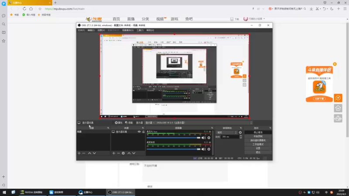Open the 场景集合 menu in OBS
This screenshot has width=349, height=196.
point(128,30)
